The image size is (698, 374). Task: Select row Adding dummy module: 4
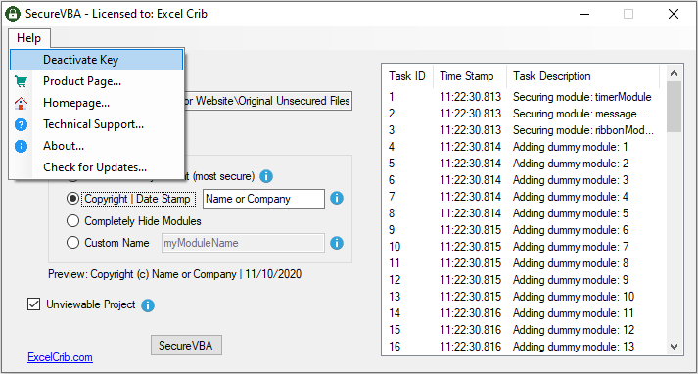[525, 197]
